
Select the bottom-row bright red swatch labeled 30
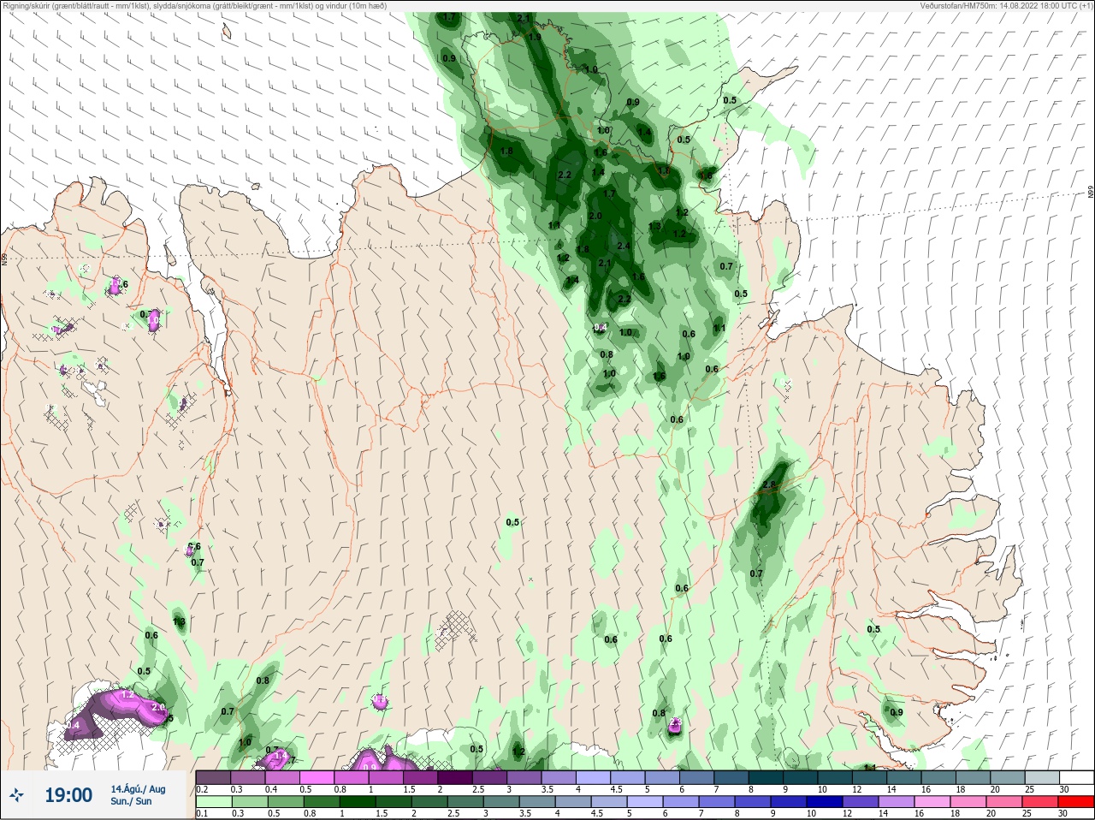1076,802
